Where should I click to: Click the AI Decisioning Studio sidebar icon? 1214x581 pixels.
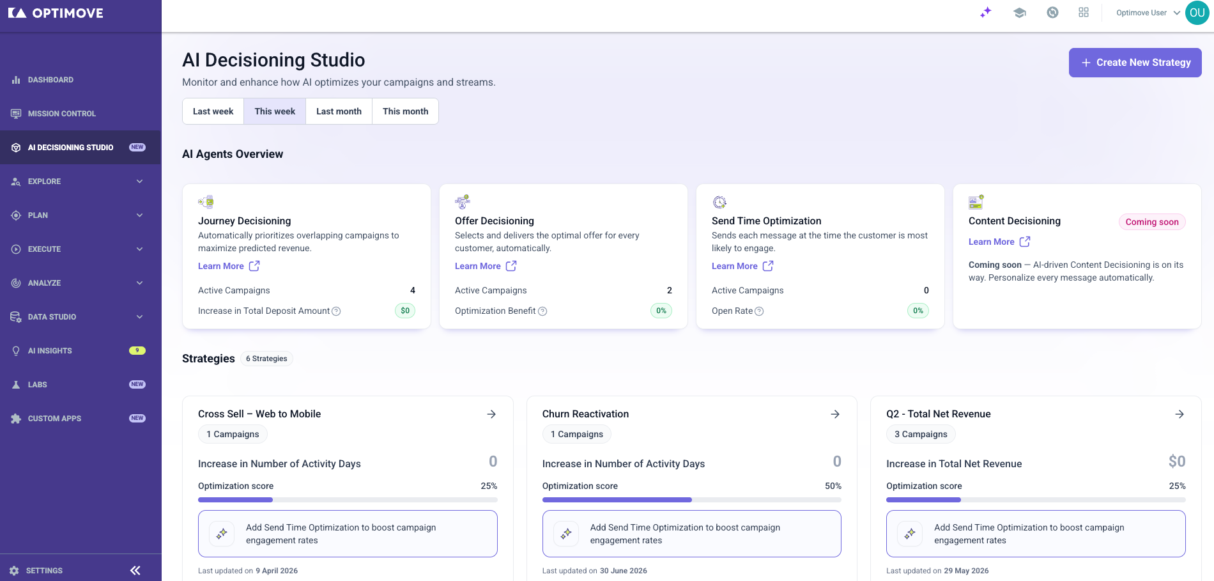pyautogui.click(x=16, y=148)
